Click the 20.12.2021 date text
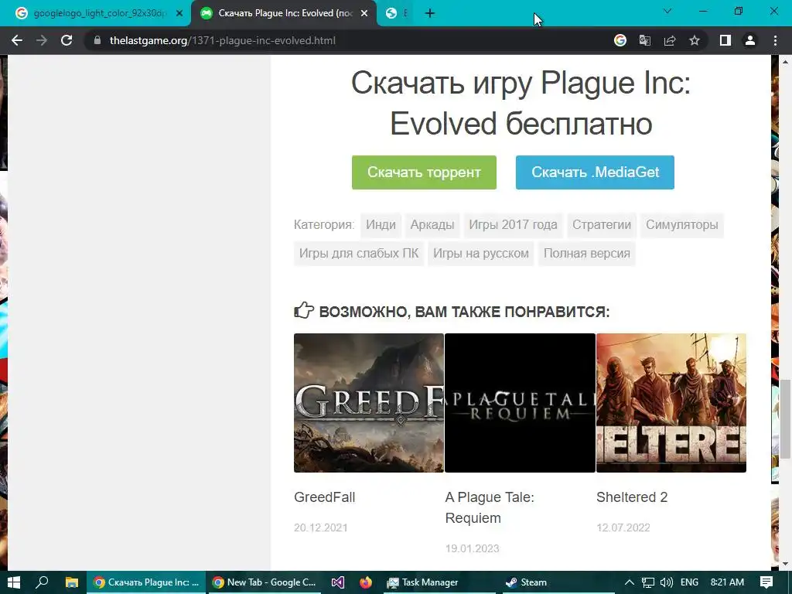 (321, 527)
